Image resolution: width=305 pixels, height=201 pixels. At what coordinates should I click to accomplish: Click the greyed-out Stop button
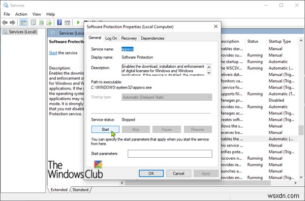tap(136, 129)
